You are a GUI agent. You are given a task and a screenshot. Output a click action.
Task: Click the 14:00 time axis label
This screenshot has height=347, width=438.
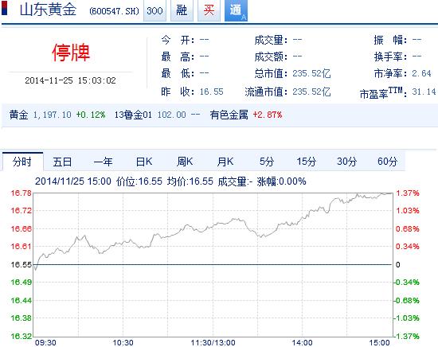pos(303,342)
